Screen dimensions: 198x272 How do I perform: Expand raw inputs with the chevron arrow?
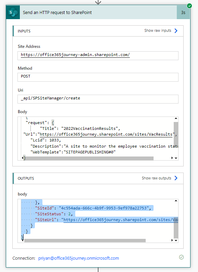[176, 31]
